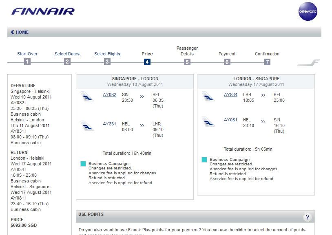Click Wednesday 17 August 2011 date header
332x235 pixels.
pos(256,84)
